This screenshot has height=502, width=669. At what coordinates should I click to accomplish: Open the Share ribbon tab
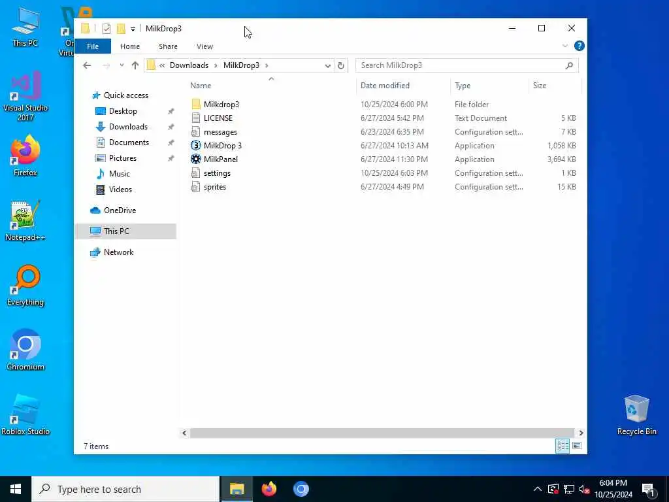(168, 46)
